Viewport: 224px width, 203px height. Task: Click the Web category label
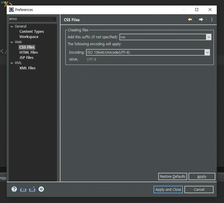coord(18,42)
